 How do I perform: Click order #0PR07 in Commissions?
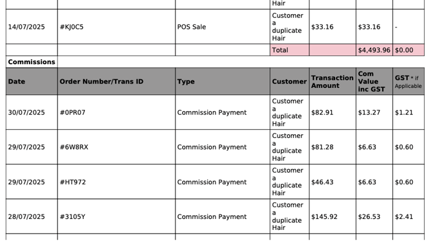click(73, 112)
